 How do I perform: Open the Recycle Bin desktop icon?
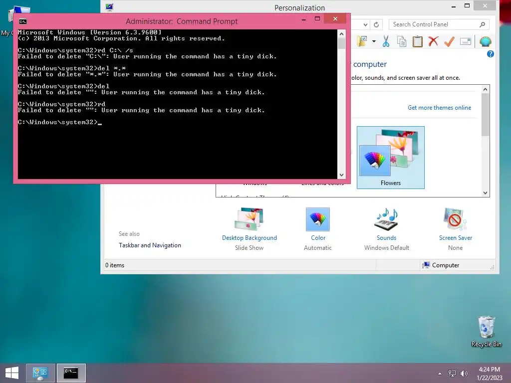tap(486, 331)
